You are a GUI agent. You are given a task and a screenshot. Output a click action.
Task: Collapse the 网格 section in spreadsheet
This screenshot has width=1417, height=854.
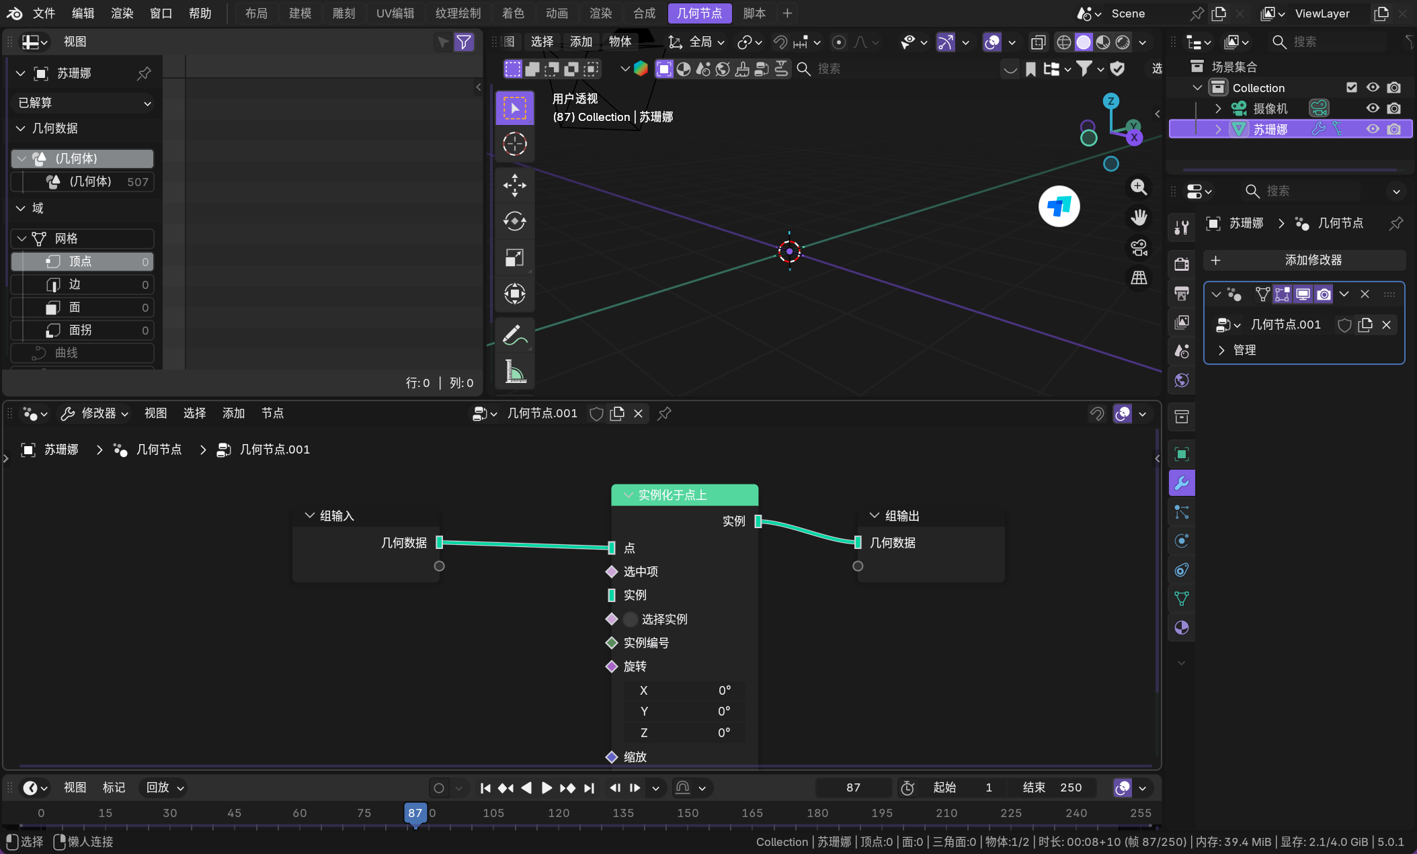pyautogui.click(x=22, y=239)
